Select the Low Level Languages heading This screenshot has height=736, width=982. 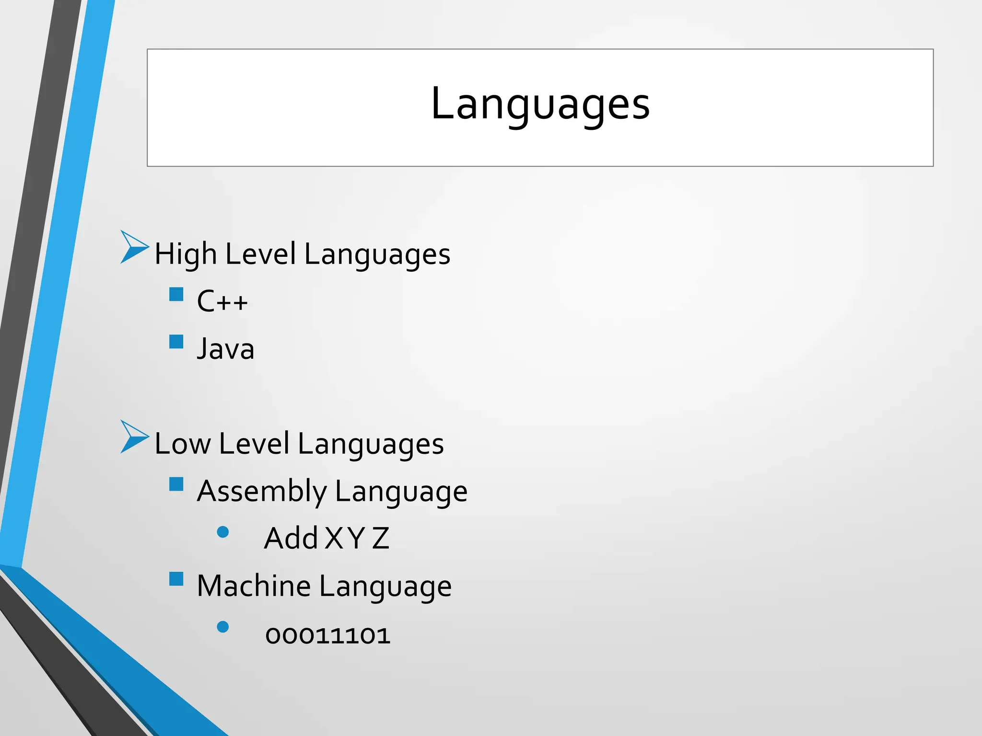click(299, 444)
